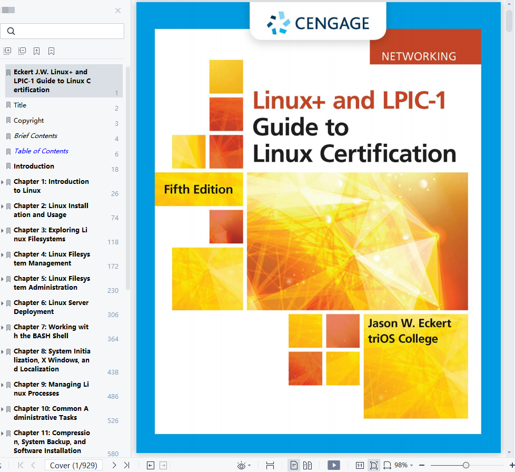The width and height of the screenshot is (515, 472).
Task: Click the bookmark icon beside Title
Action: tap(8, 105)
